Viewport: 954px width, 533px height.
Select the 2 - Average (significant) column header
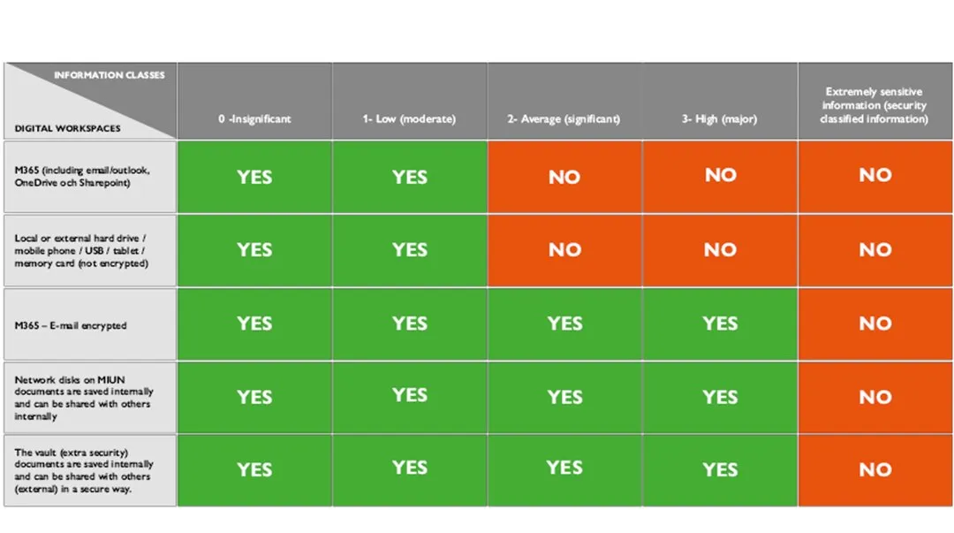(x=564, y=118)
